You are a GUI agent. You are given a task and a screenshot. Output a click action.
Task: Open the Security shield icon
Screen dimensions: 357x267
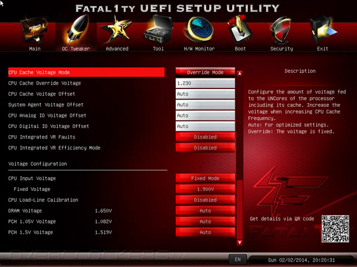click(x=281, y=30)
